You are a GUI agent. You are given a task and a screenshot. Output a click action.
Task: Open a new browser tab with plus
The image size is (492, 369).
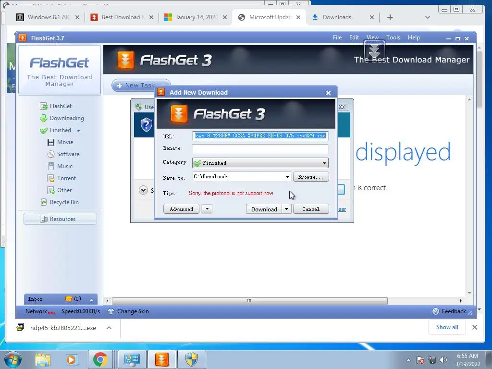click(390, 17)
